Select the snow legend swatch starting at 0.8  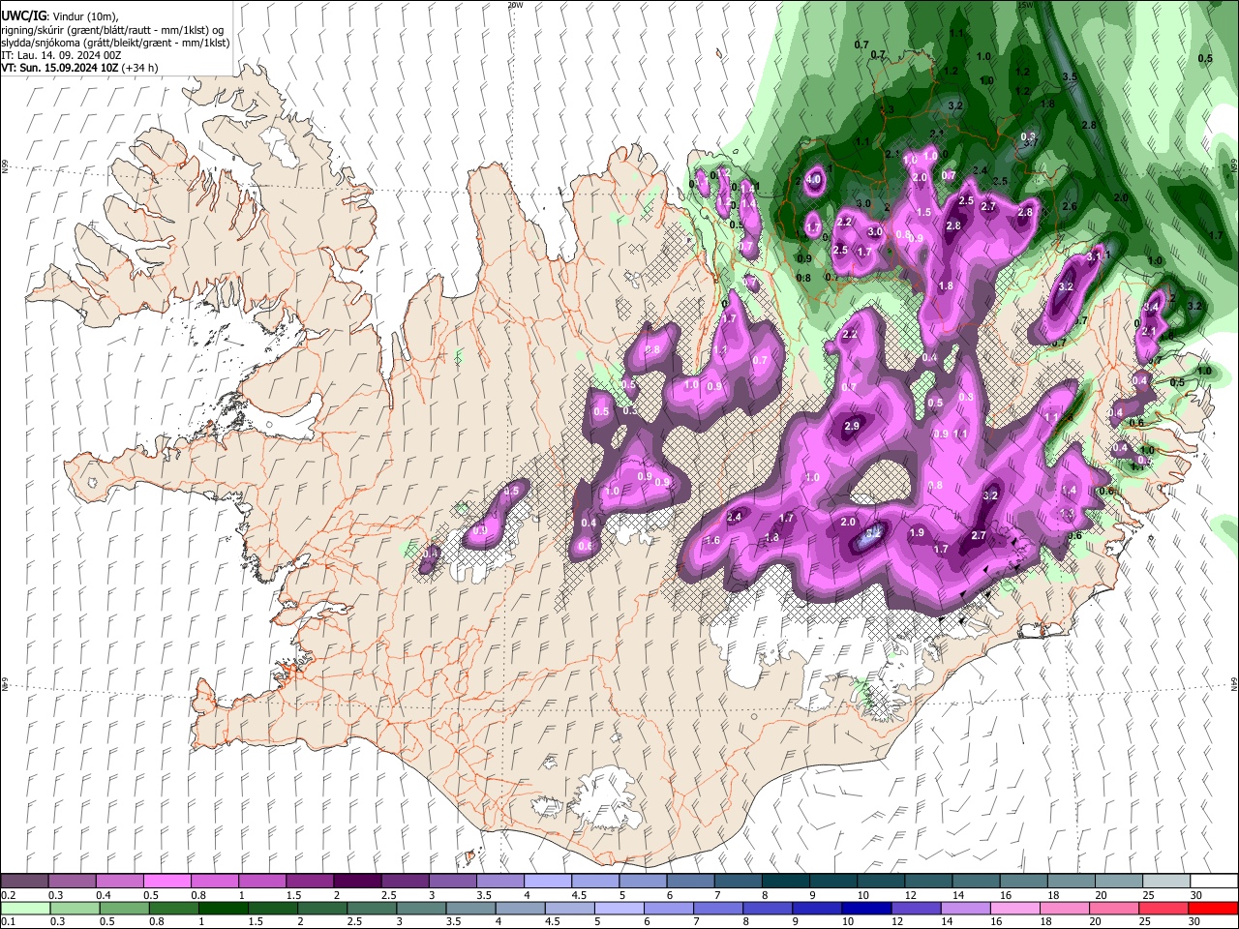215,882
